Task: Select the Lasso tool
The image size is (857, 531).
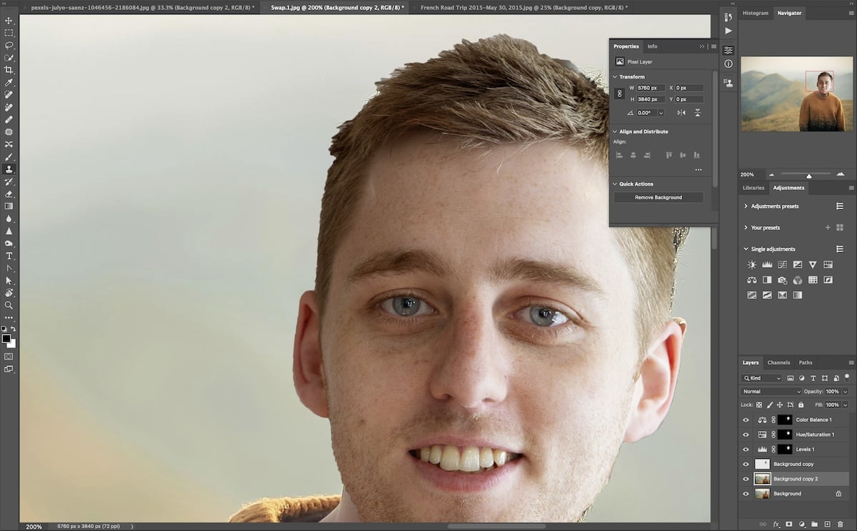Action: 9,45
